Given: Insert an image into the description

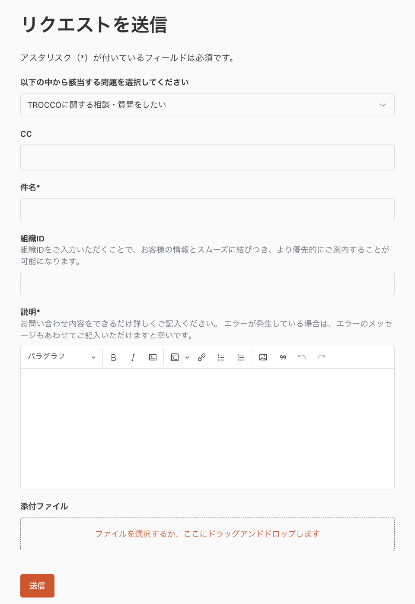Looking at the screenshot, I should point(263,357).
